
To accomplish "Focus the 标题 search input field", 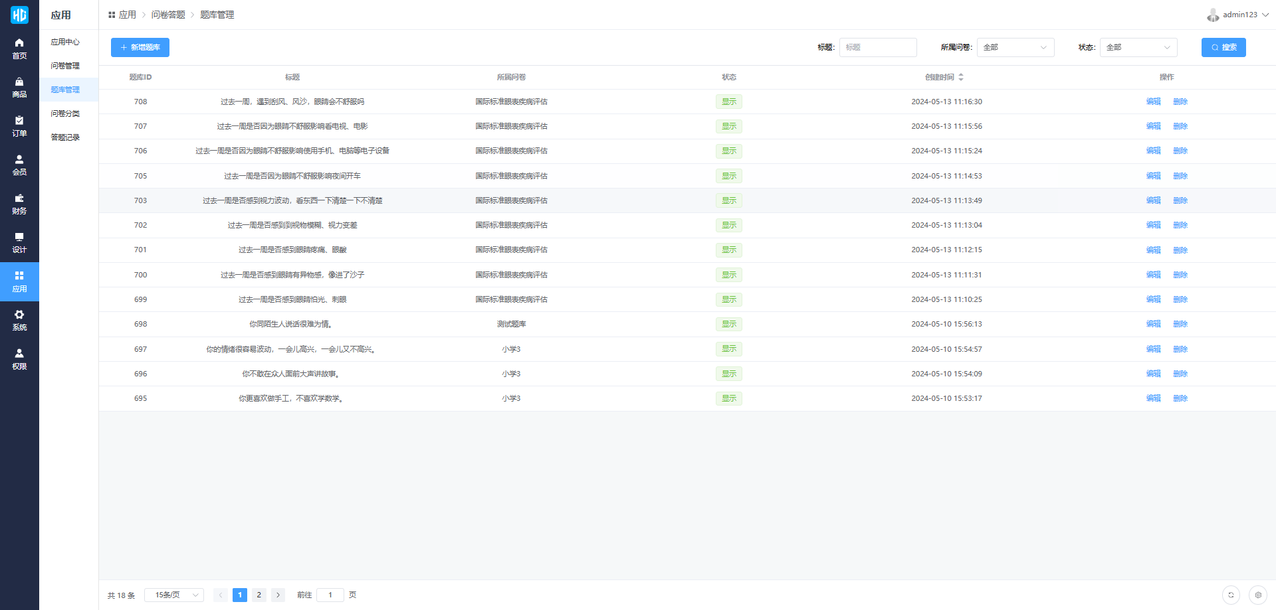I will click(x=878, y=47).
